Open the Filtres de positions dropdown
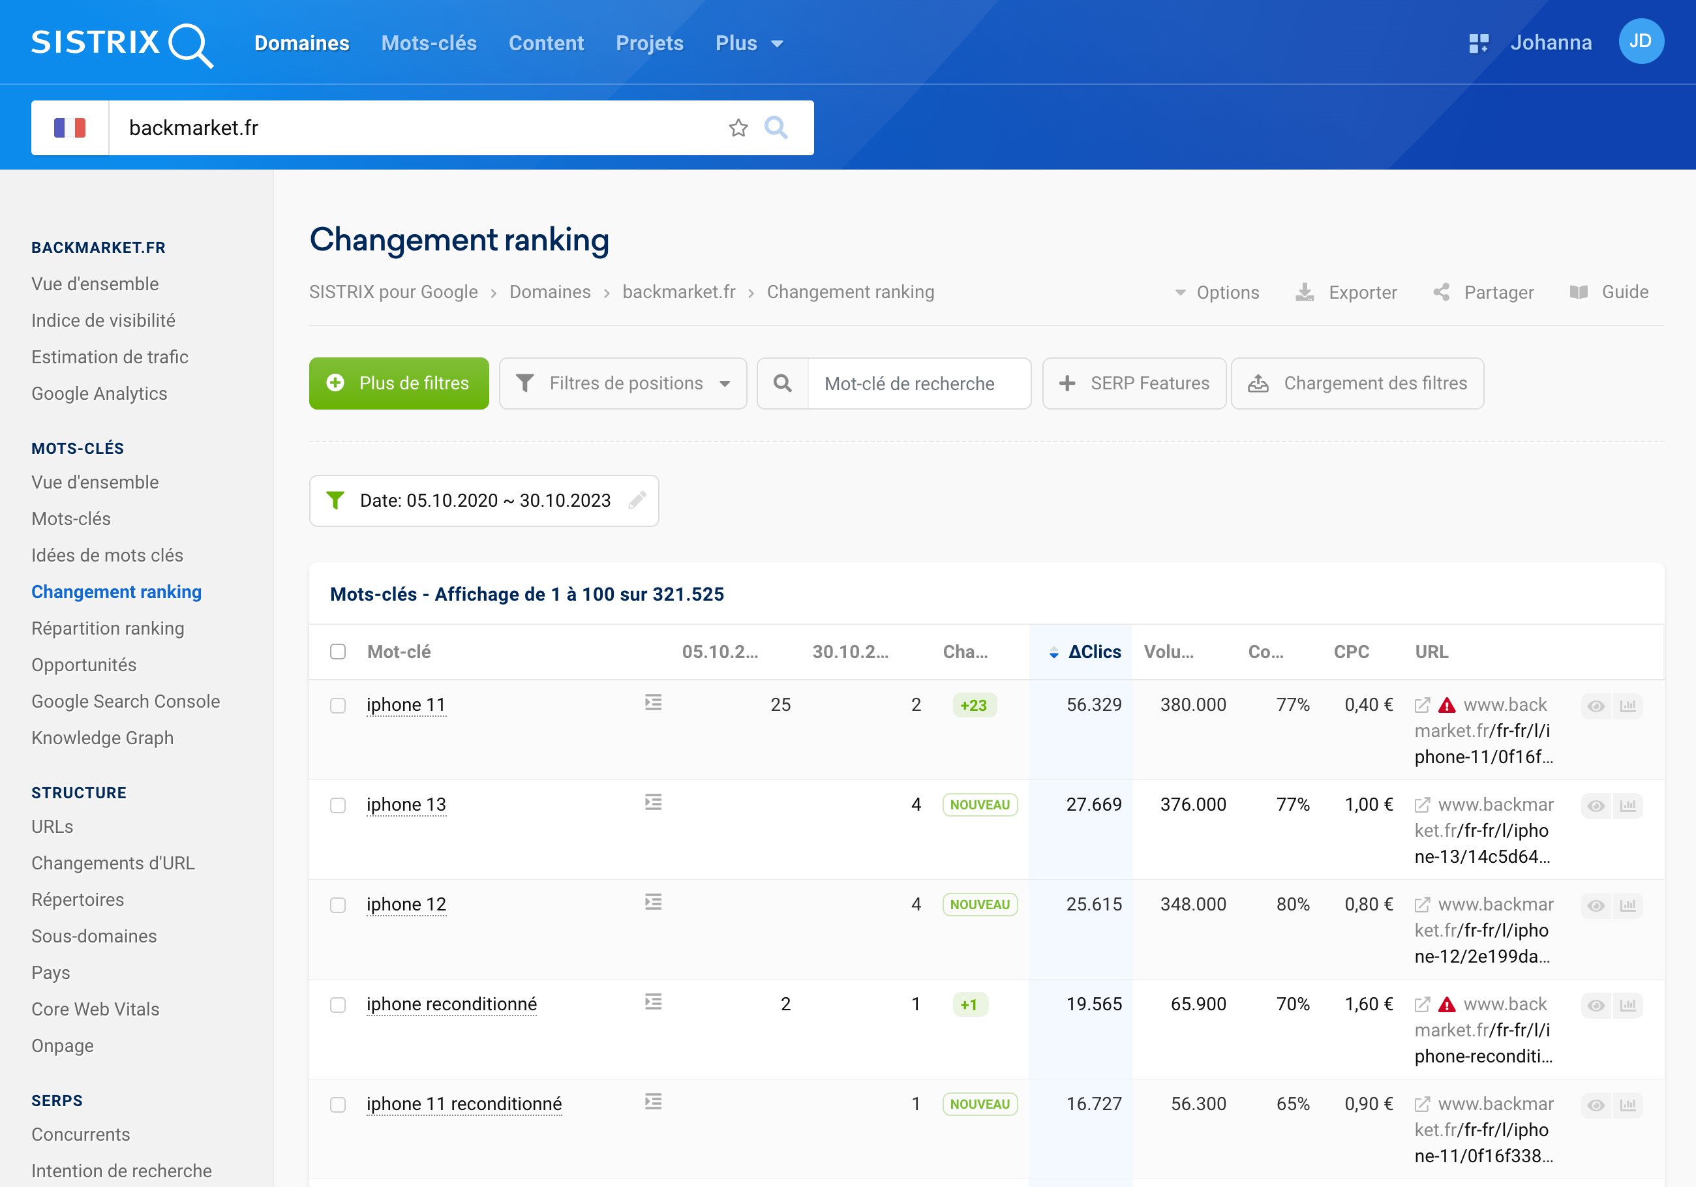Viewport: 1696px width, 1187px height. point(624,383)
